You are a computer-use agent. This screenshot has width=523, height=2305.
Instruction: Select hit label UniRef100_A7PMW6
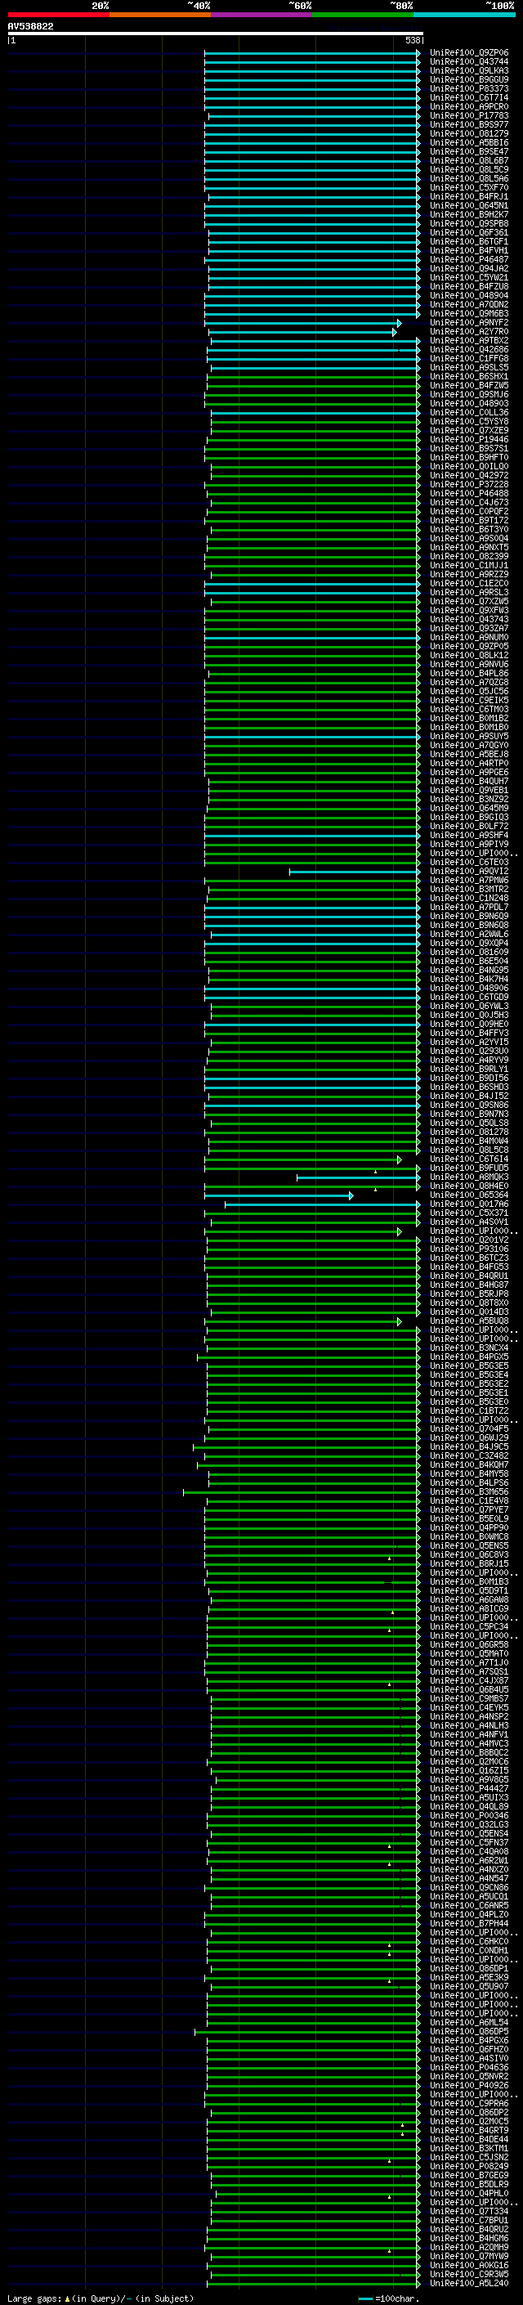pyautogui.click(x=469, y=881)
